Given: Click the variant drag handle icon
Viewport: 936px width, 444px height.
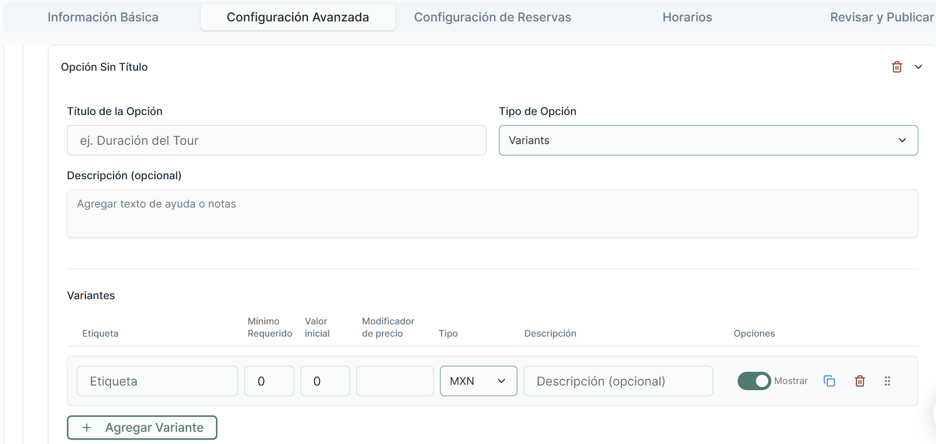Looking at the screenshot, I should click(887, 381).
